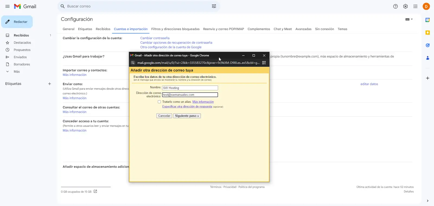
Task: Get add-ons plus icon in side panel
Action: [x=427, y=78]
